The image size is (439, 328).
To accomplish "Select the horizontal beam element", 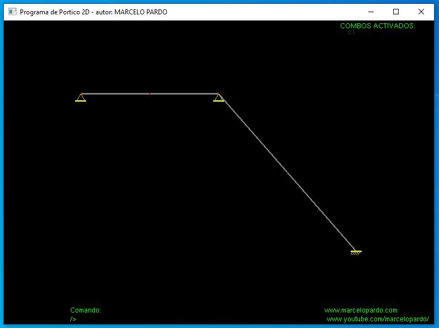I will [116, 93].
